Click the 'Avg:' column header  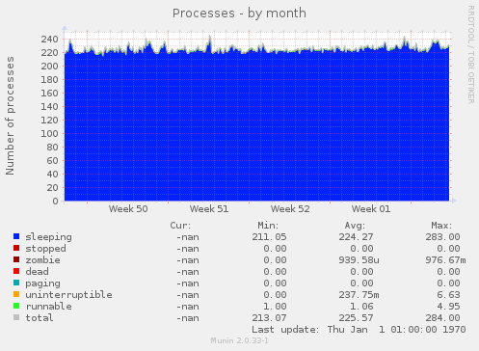click(x=355, y=226)
